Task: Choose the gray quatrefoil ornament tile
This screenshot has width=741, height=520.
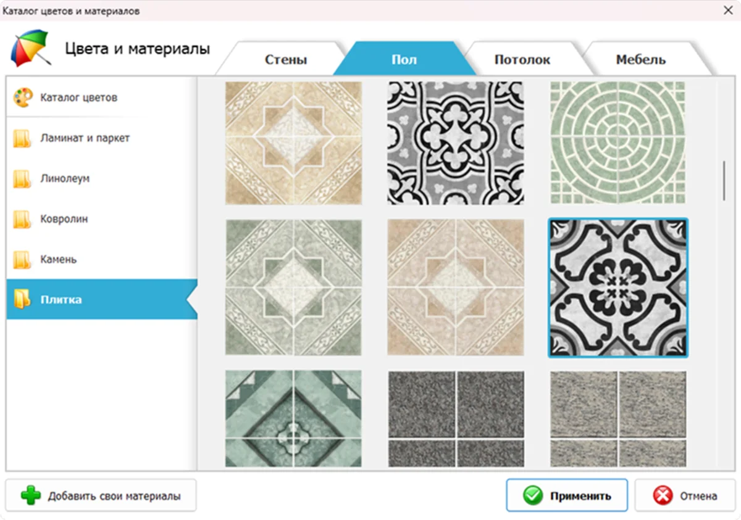Action: tap(456, 143)
